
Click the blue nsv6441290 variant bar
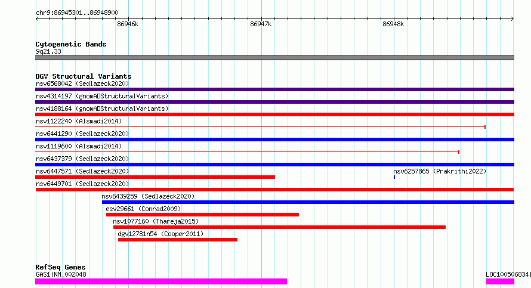point(274,140)
